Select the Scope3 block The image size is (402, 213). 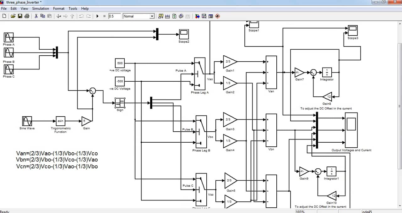(353, 30)
